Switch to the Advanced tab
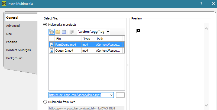 [x=13, y=26]
